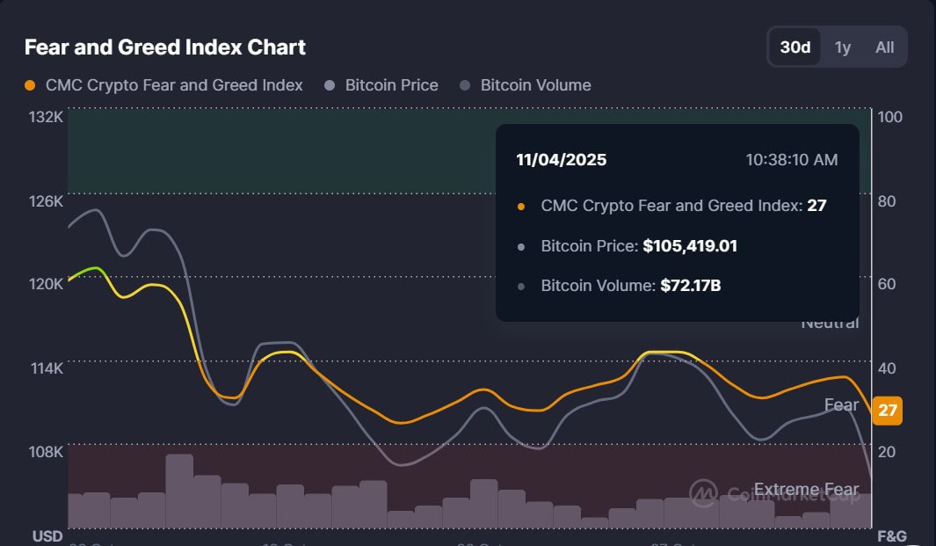
Task: Click the tooltip date 11/04/2025
Action: [561, 159]
